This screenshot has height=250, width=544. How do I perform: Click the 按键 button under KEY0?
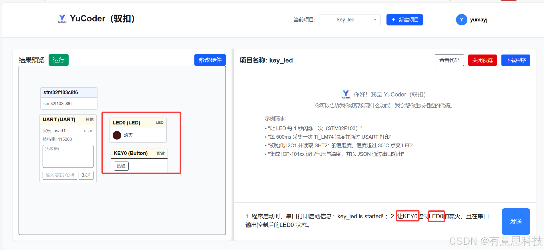tap(121, 166)
